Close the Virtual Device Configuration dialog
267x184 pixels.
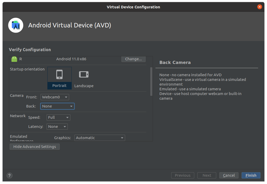pyautogui.click(x=259, y=7)
